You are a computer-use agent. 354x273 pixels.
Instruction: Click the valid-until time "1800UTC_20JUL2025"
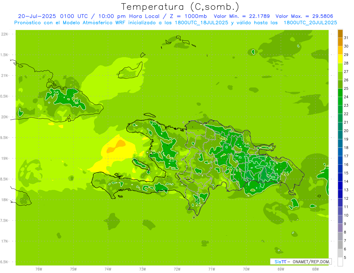(310, 23)
